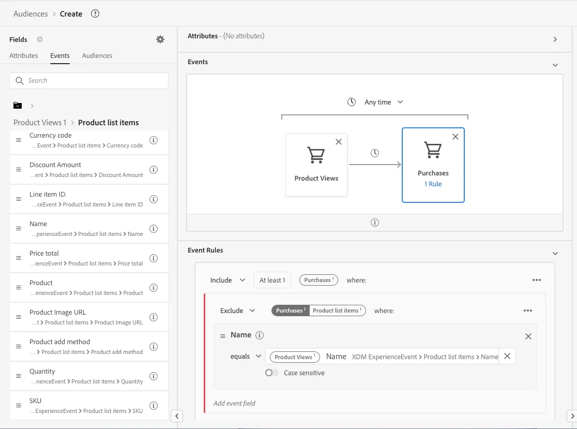Toggle the Case sensitive switch

[x=271, y=373]
